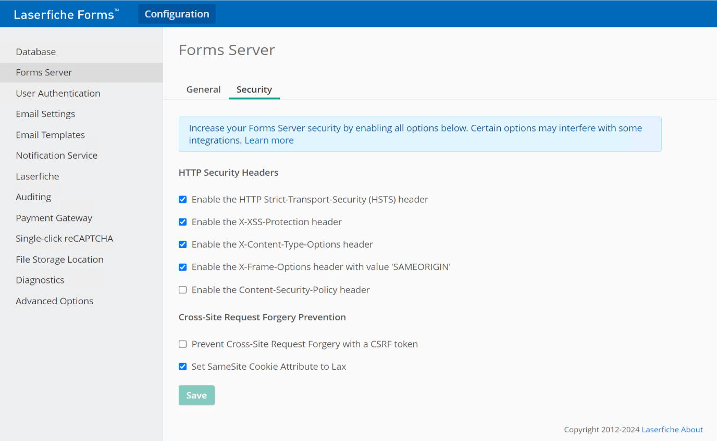Select the Security tab

254,89
